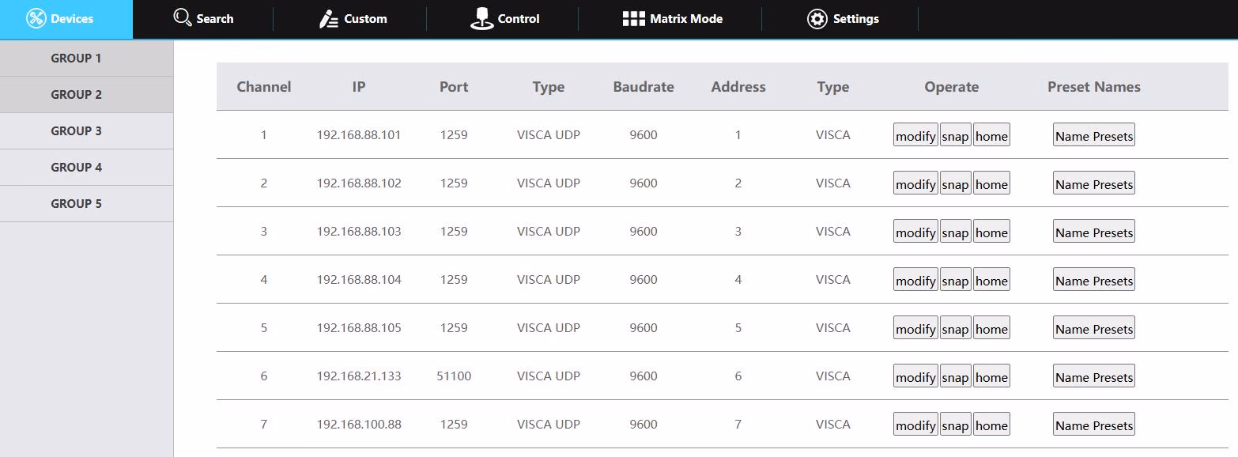The image size is (1238, 457).
Task: Click modify for channel 2
Action: click(x=915, y=184)
